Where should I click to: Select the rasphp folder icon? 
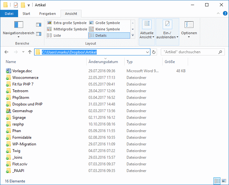(x=8, y=124)
